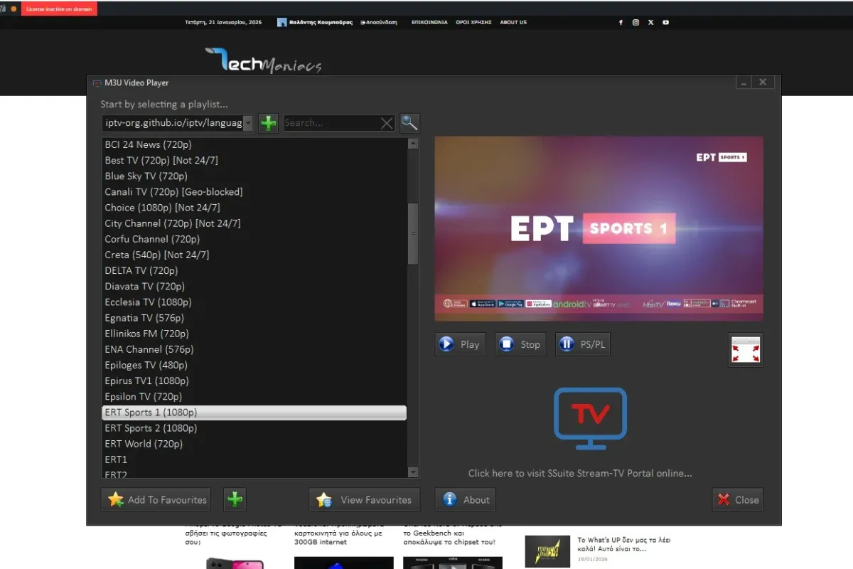Open SSuite Stream-TV portal TV icon
The image size is (853, 569).
(x=589, y=419)
